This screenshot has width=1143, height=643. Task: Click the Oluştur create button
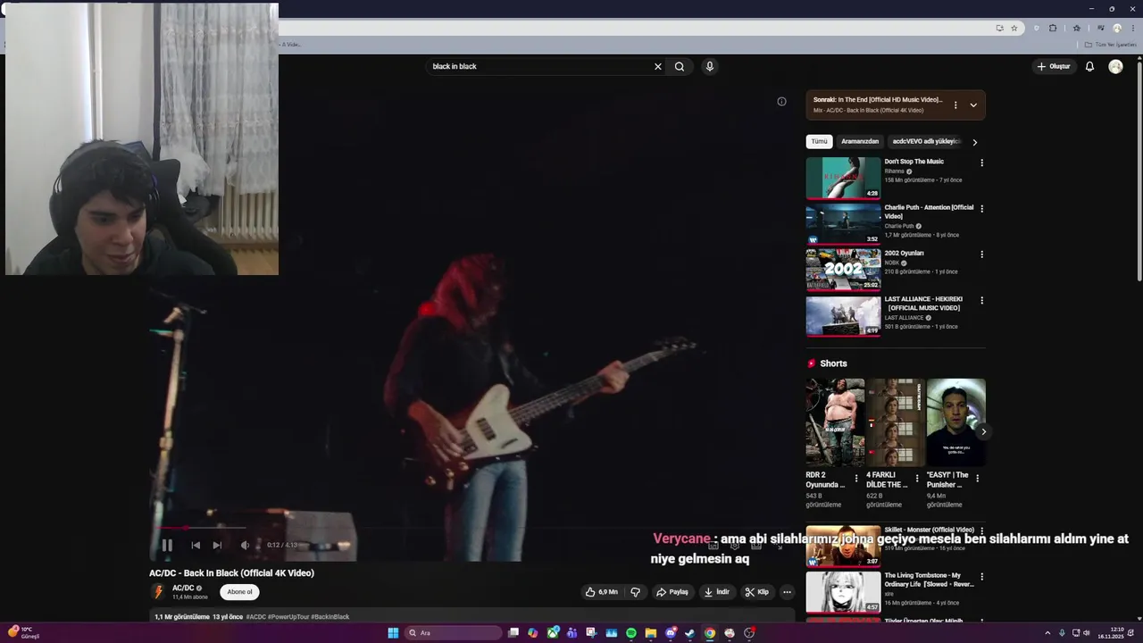[1054, 66]
